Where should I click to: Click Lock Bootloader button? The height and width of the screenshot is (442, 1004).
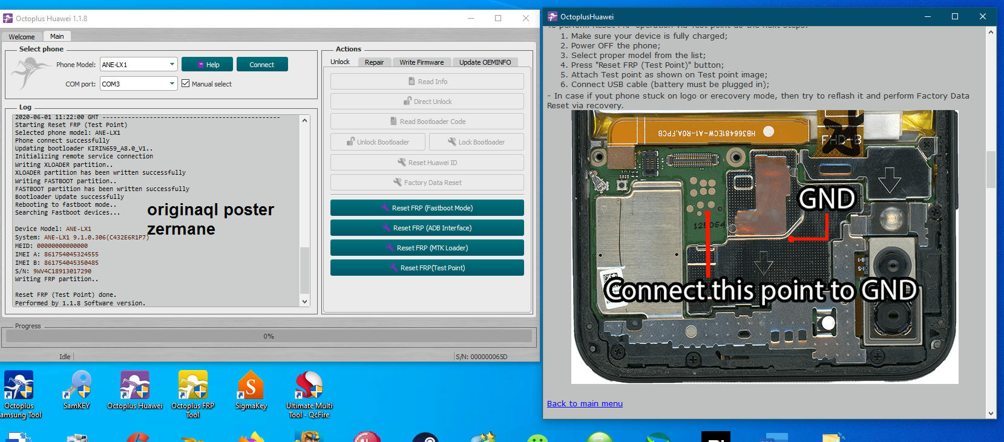(x=476, y=142)
